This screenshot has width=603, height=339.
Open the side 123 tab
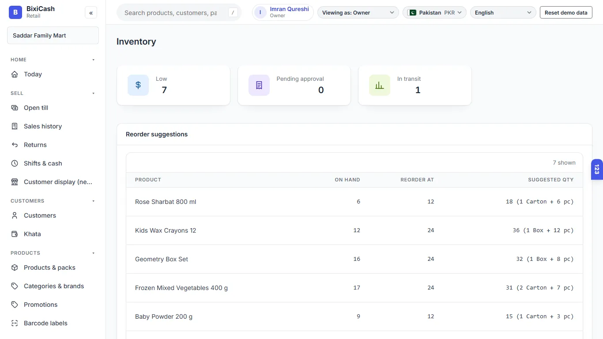pyautogui.click(x=597, y=169)
